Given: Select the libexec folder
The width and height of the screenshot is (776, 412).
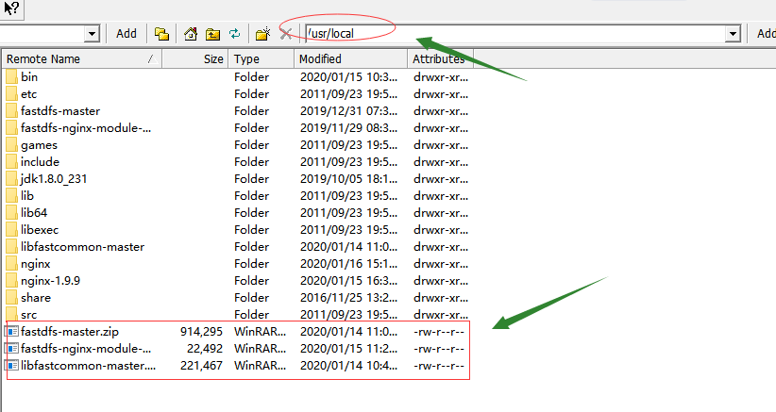Looking at the screenshot, I should pyautogui.click(x=40, y=230).
